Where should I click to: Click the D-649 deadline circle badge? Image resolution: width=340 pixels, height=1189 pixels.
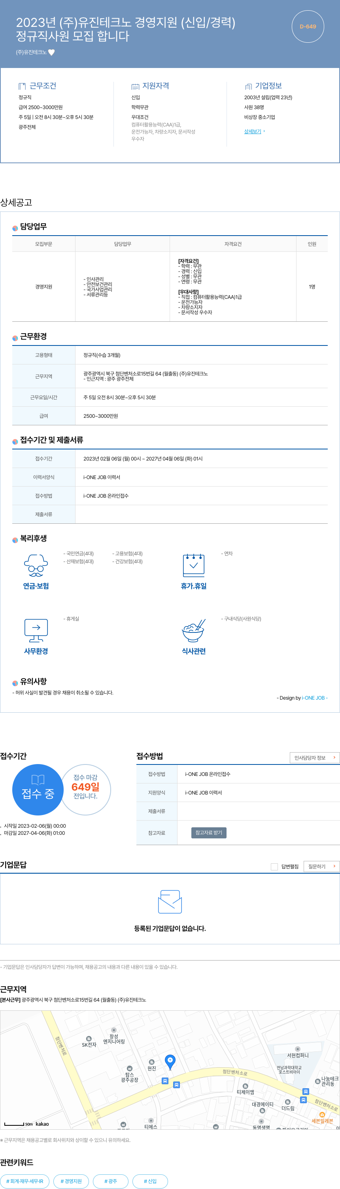click(x=308, y=26)
